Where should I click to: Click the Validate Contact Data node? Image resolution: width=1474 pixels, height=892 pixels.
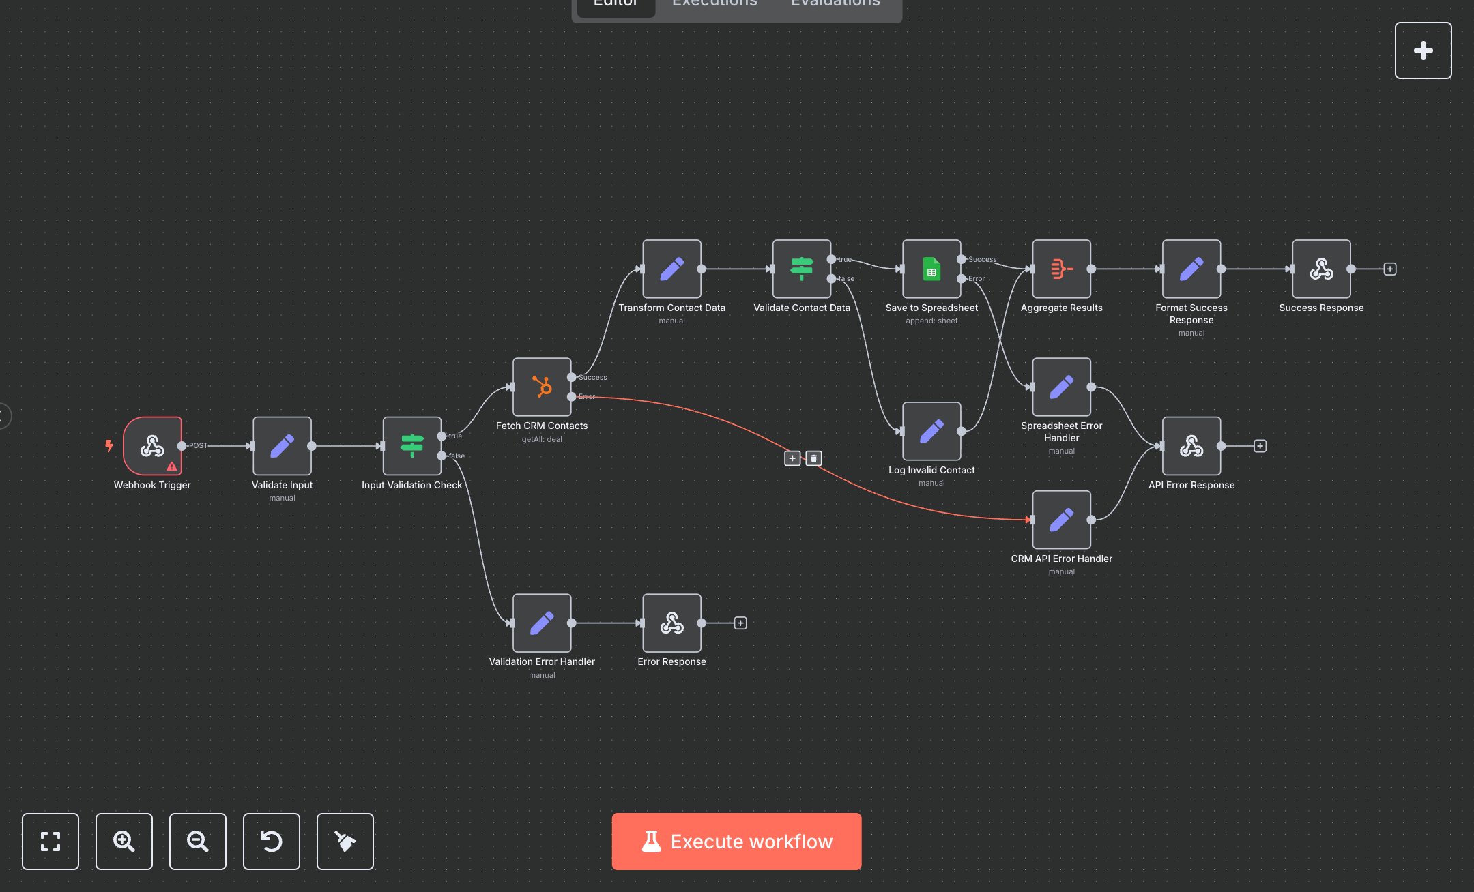click(x=801, y=269)
